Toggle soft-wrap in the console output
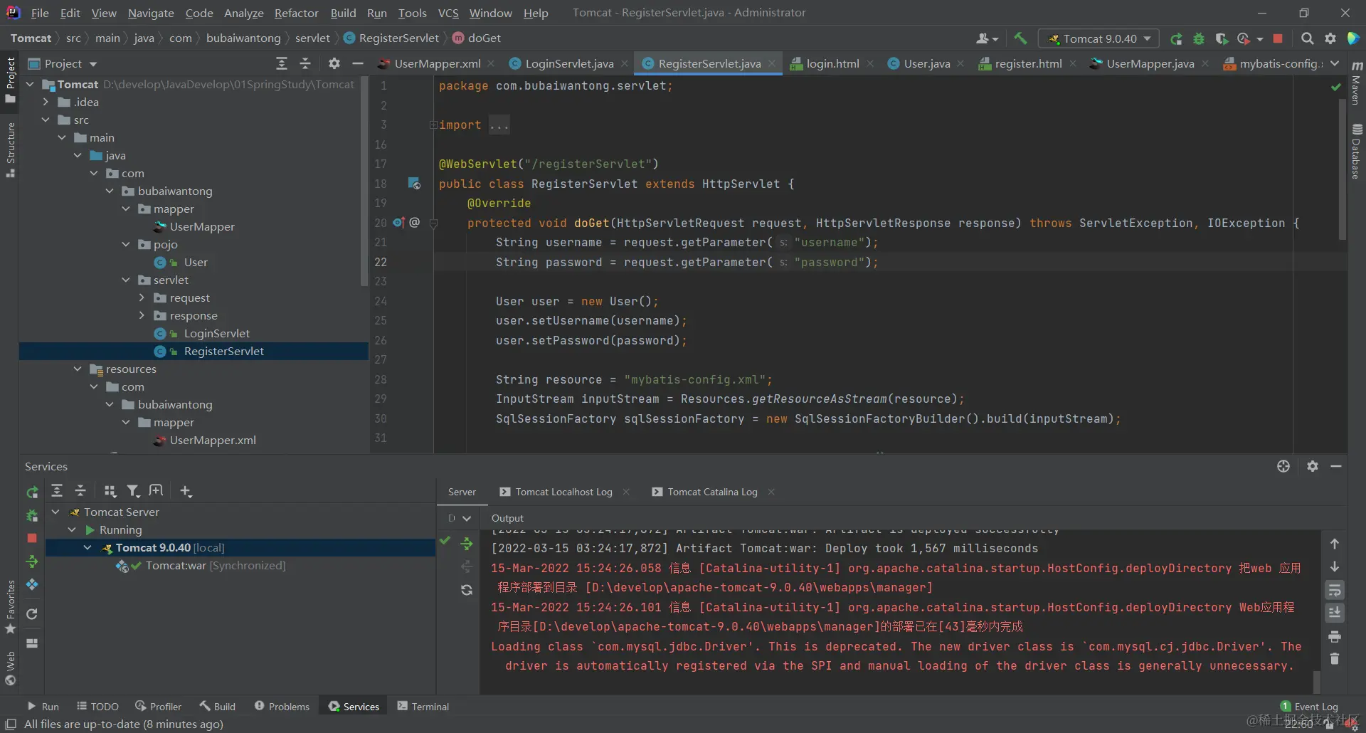The image size is (1366, 733). point(1335,590)
